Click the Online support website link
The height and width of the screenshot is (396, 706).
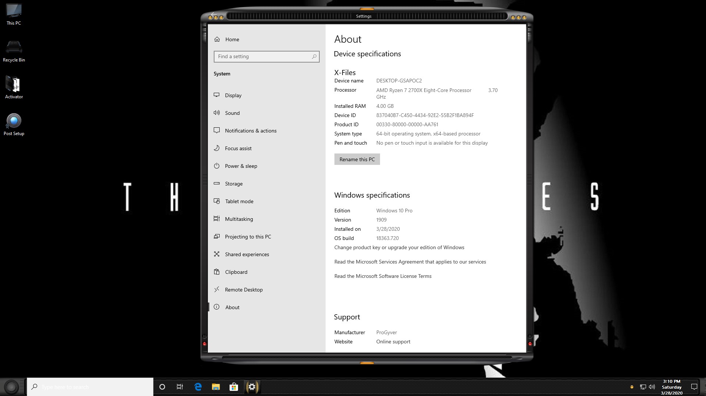(x=393, y=342)
